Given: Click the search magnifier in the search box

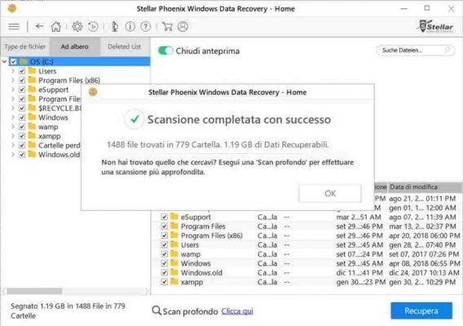Looking at the screenshot, I should [448, 51].
